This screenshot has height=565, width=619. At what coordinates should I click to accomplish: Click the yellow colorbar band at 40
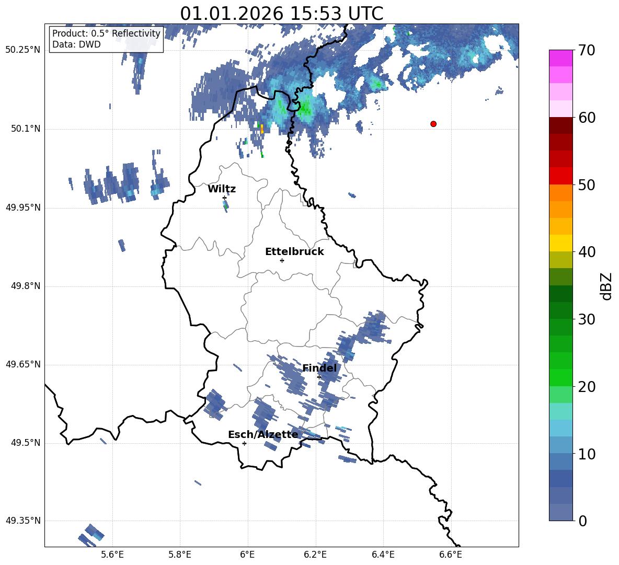pos(560,243)
